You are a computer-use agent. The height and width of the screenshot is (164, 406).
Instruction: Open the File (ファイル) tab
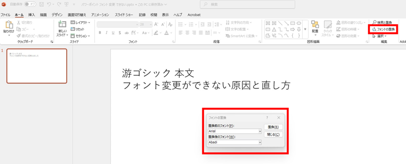5,15
